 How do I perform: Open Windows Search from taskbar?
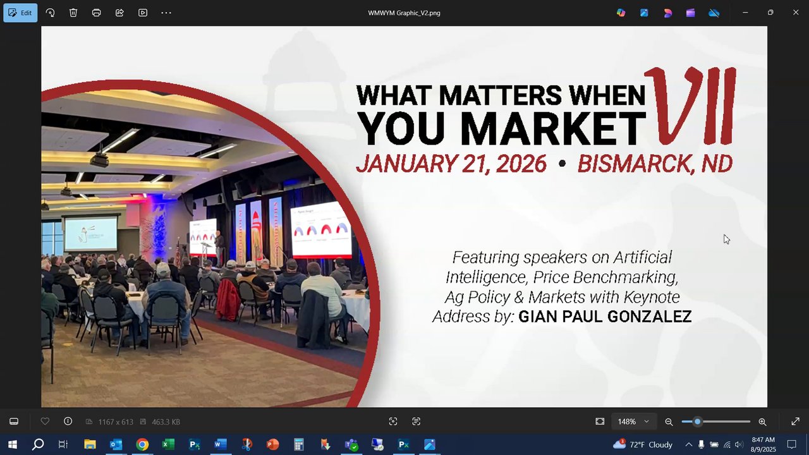[x=38, y=444]
